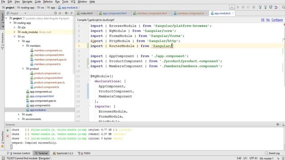
Task: Click the VCS Update Project icon
Action: (260, 7)
